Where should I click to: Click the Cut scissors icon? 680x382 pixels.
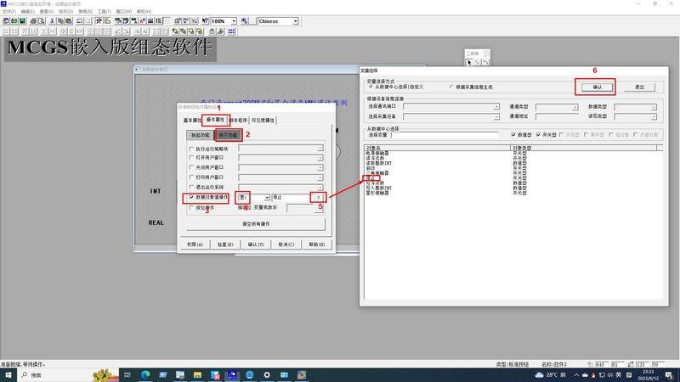52,20
